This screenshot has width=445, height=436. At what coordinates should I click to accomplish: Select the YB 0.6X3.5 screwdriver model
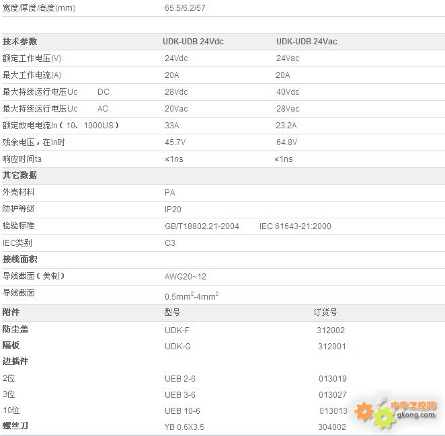[x=184, y=427]
